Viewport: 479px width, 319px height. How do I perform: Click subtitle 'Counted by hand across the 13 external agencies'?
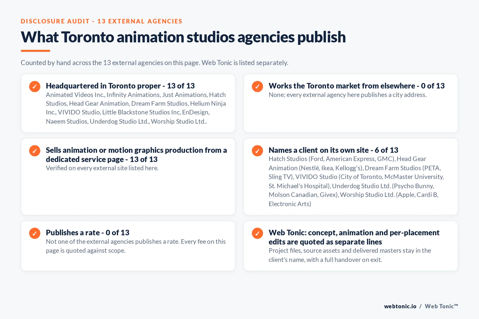pyautogui.click(x=154, y=63)
